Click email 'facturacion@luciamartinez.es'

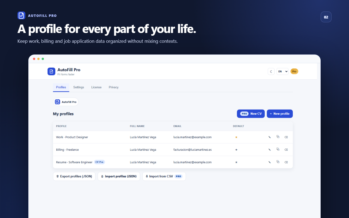pyautogui.click(x=192, y=150)
